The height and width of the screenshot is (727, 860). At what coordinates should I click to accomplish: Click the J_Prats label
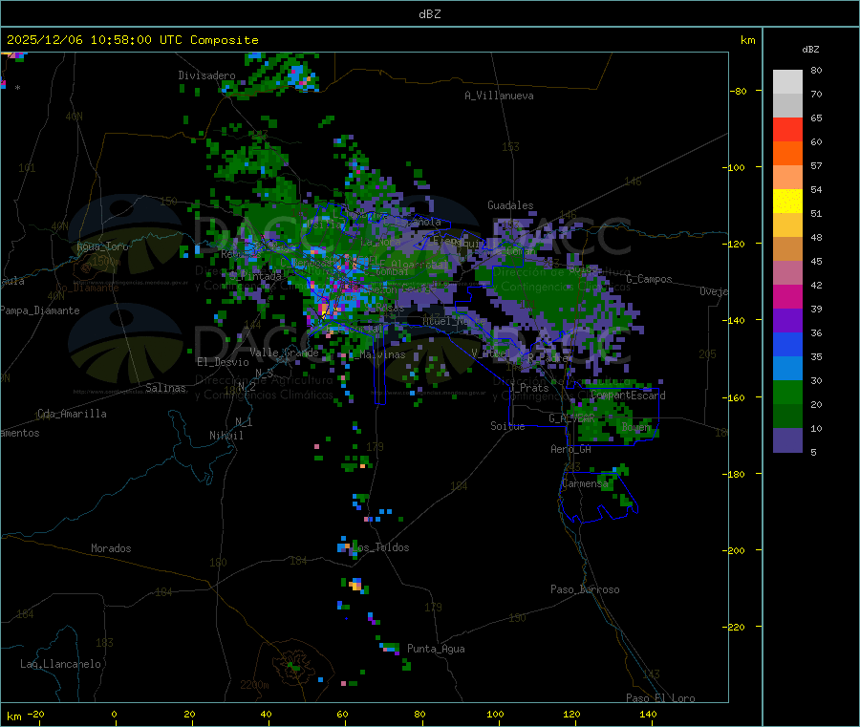point(529,388)
